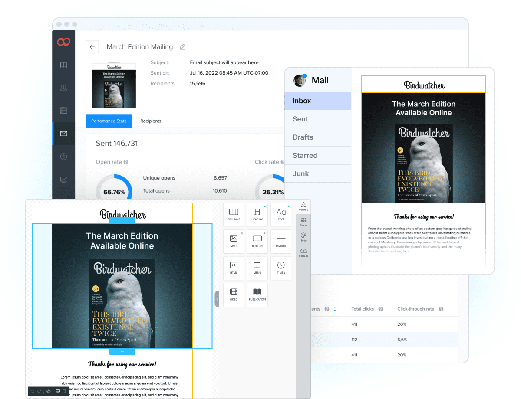Show help for Open rate
Screen dimensions: 521x399
tap(126, 162)
